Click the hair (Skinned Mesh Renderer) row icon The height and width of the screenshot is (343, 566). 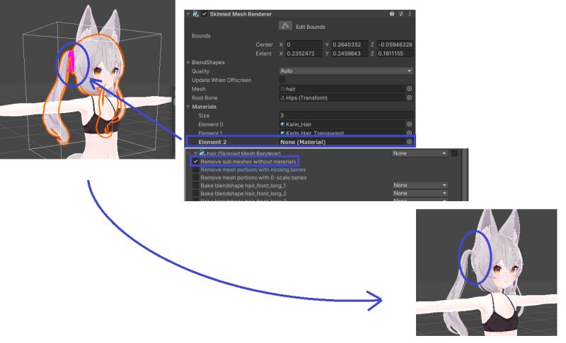pyautogui.click(x=202, y=153)
